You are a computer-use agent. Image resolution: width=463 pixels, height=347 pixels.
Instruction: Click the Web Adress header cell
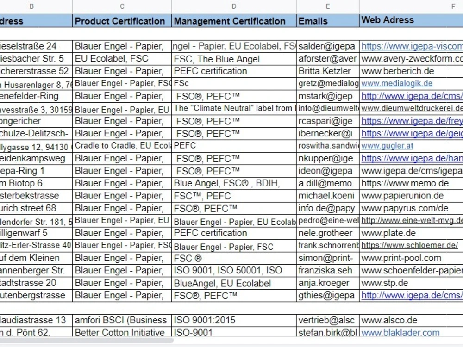tap(411, 21)
